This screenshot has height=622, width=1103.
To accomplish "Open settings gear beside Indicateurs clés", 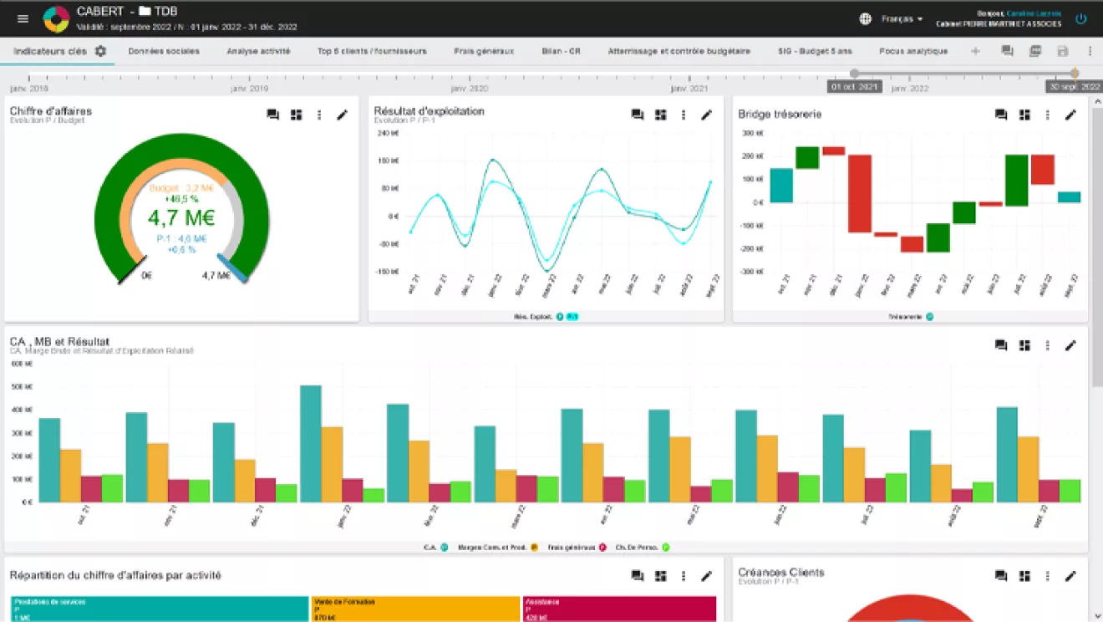I will [x=101, y=51].
